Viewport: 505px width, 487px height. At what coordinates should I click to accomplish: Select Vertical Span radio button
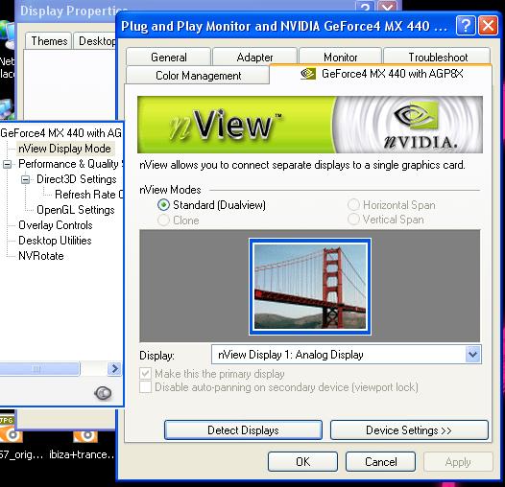pos(353,220)
